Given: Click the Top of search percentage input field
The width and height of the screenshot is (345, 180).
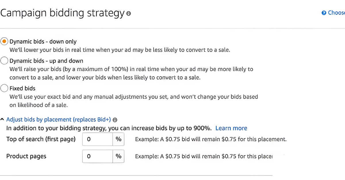Looking at the screenshot, I should coord(97,140).
